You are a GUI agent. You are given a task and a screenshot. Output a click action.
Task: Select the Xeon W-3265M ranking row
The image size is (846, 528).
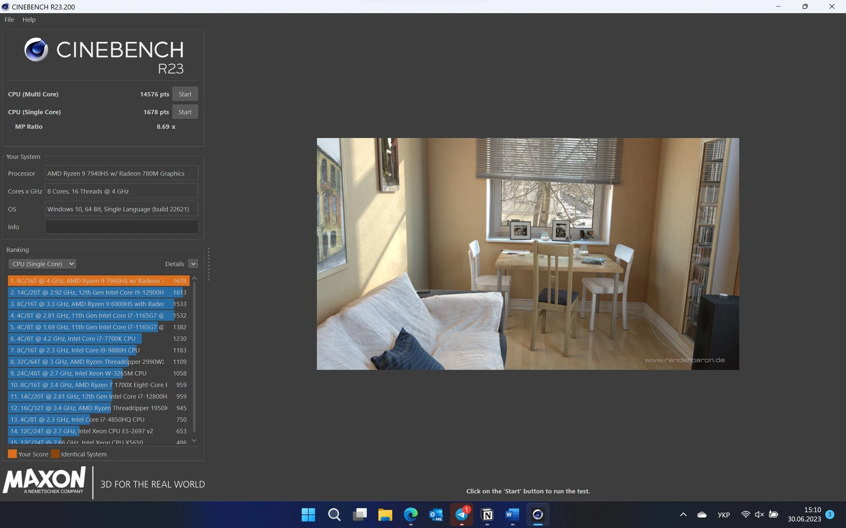click(99, 373)
